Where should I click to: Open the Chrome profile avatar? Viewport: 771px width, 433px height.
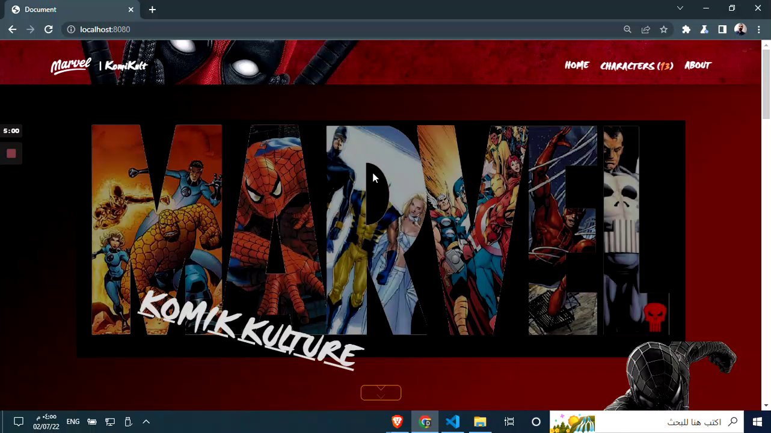coord(740,29)
